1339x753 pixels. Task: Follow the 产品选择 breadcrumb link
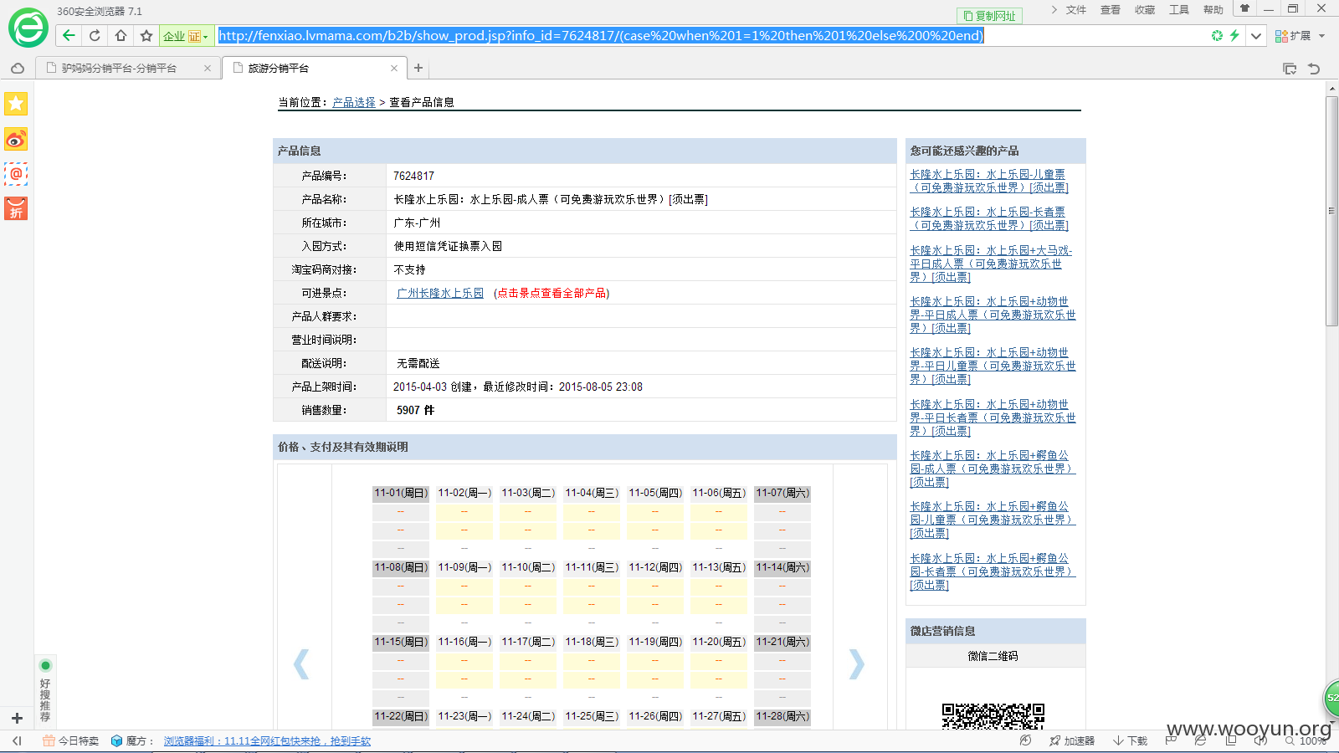[x=354, y=102]
